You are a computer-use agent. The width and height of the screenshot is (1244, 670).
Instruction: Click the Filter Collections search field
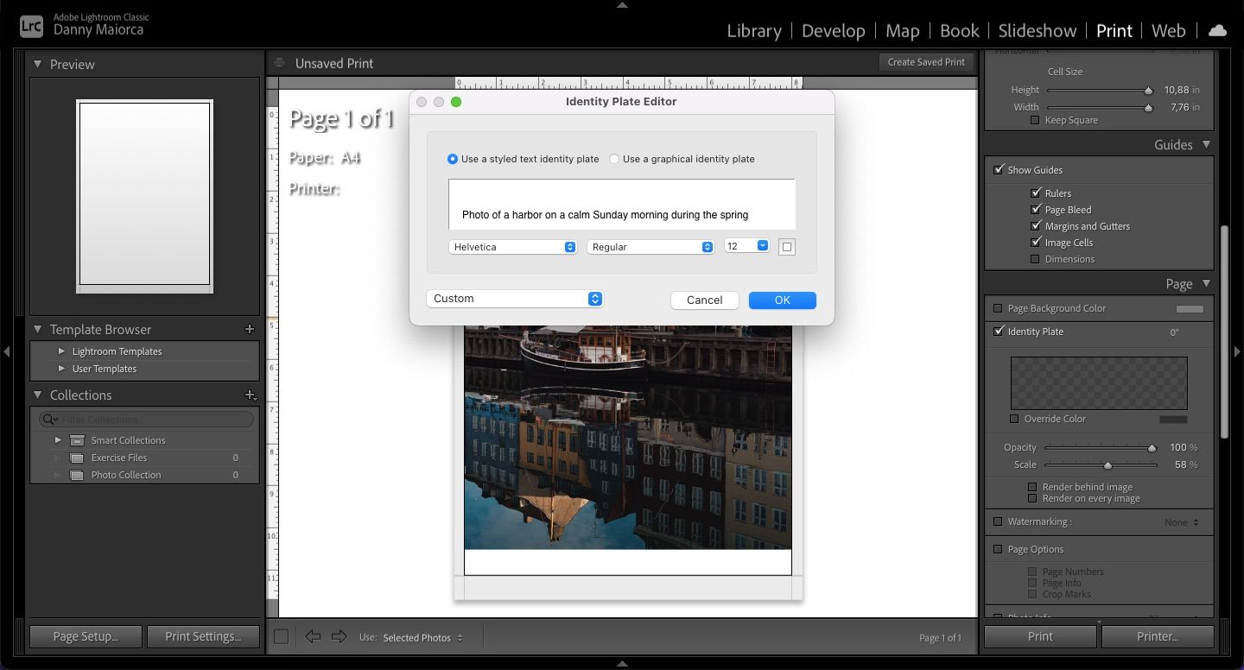[x=146, y=420]
